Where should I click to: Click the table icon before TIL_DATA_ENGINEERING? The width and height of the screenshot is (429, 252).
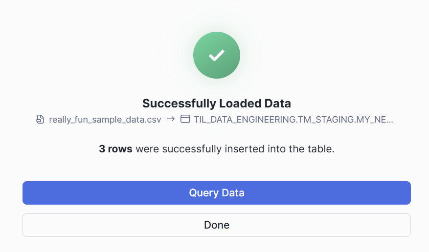coord(185,119)
